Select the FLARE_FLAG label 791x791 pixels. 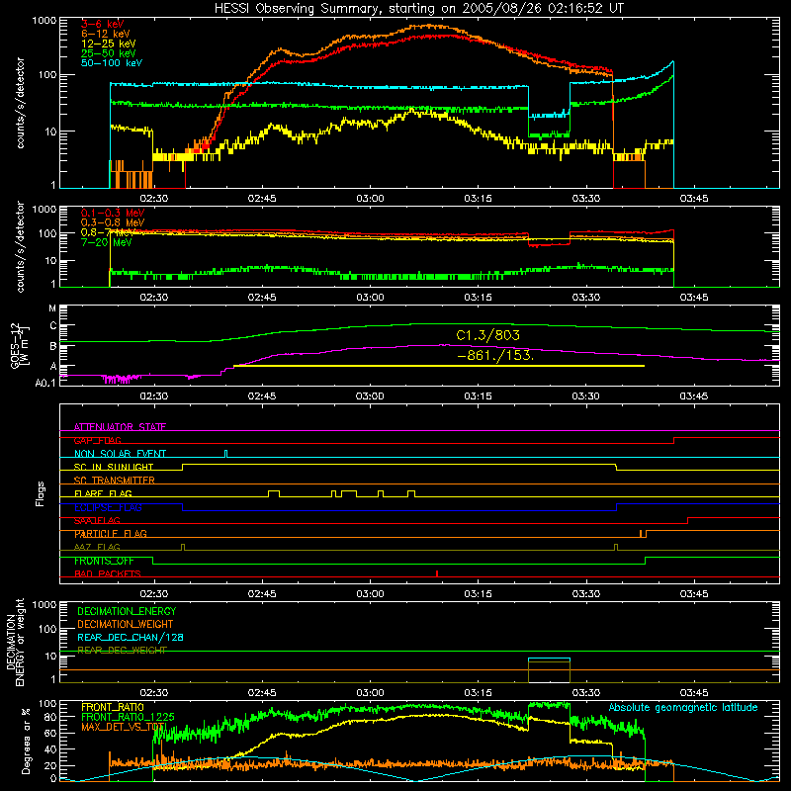[103, 493]
